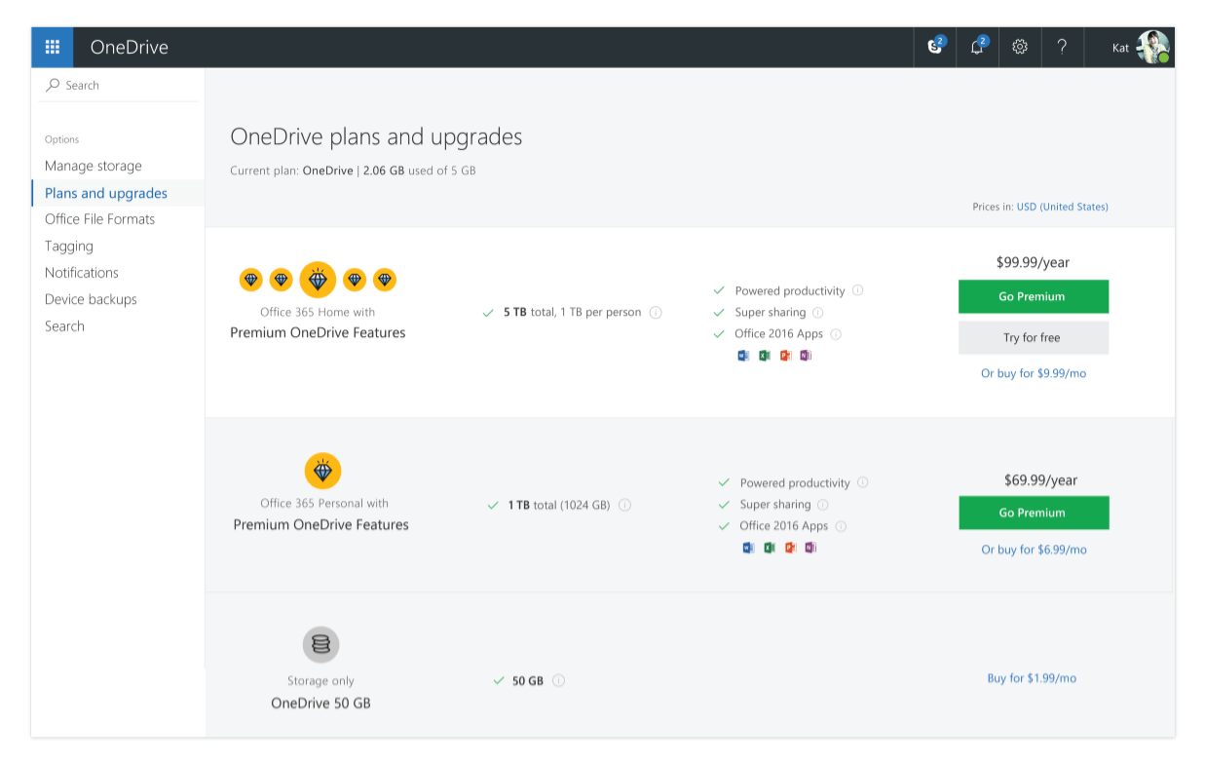Viewport: 1205px width, 763px height.
Task: Click OneNote icon in Personal plan
Action: [810, 548]
